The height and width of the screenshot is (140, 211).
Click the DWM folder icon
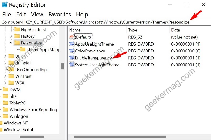click(6, 90)
